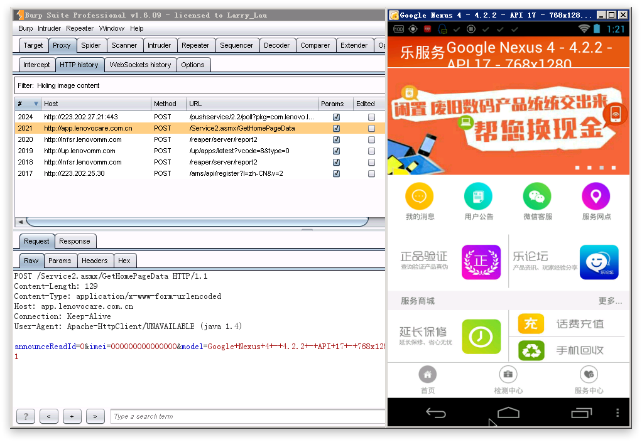Viewport: 642px width, 442px height.
Task: Click the > next match button
Action: [95, 416]
